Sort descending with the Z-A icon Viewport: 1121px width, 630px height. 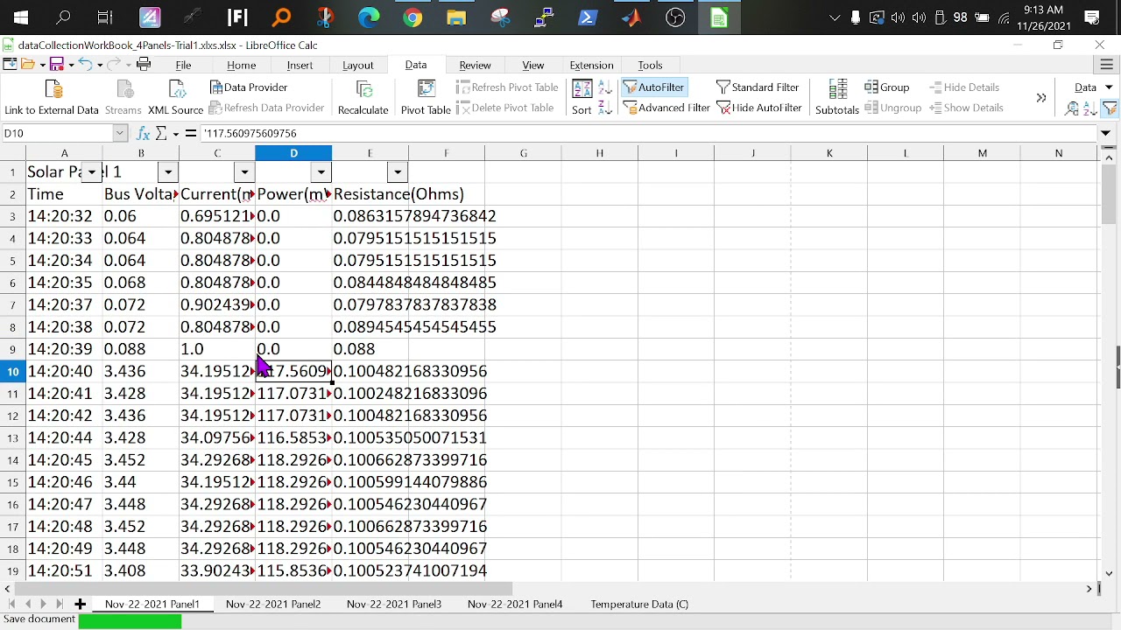(x=604, y=108)
